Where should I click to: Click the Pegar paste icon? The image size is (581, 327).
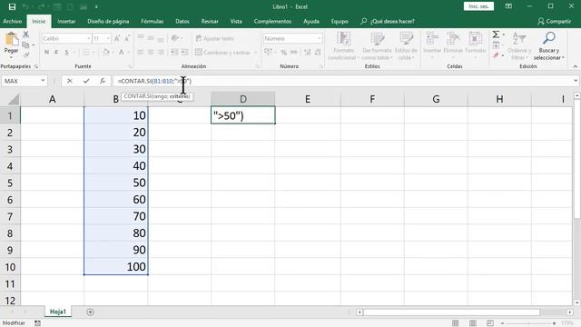pyautogui.click(x=11, y=39)
